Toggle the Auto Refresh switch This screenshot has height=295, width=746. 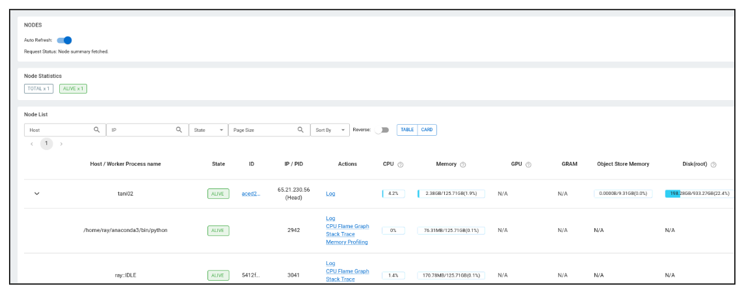[64, 40]
